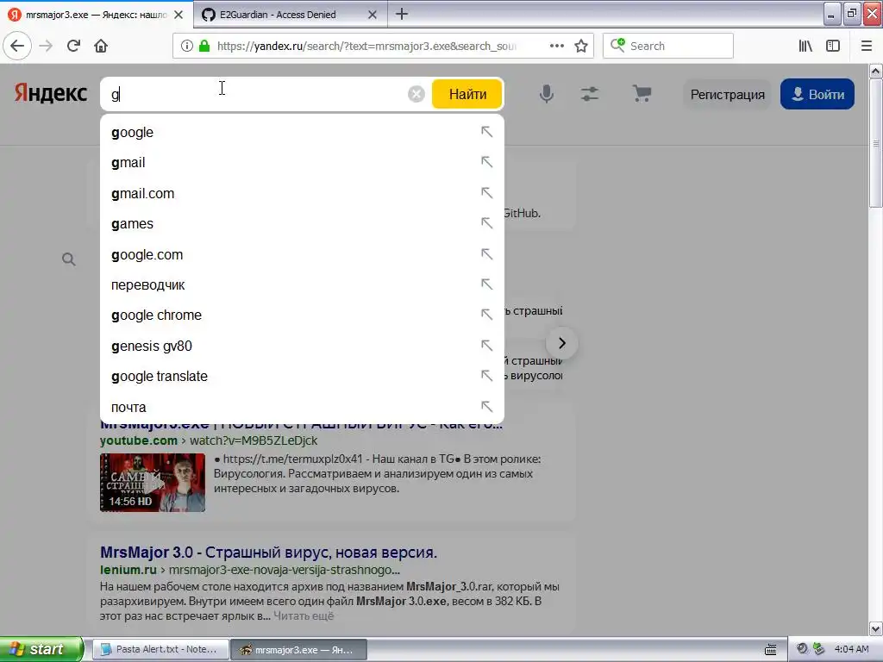Click the page scrollbar up arrow

[876, 72]
